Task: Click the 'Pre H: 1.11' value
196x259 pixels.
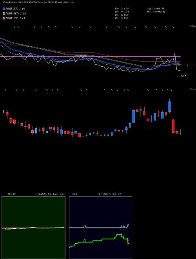Action: tap(122, 12)
